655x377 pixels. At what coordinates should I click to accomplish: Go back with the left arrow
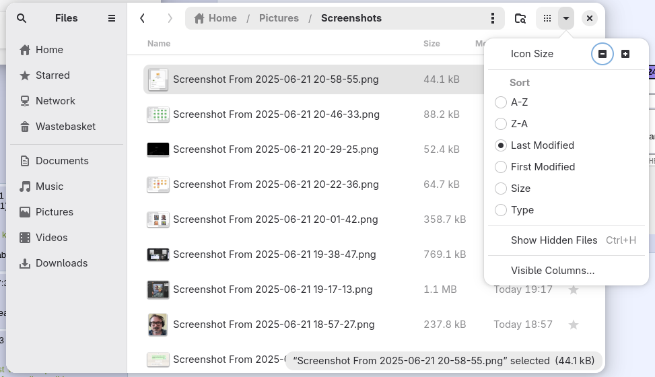[143, 18]
